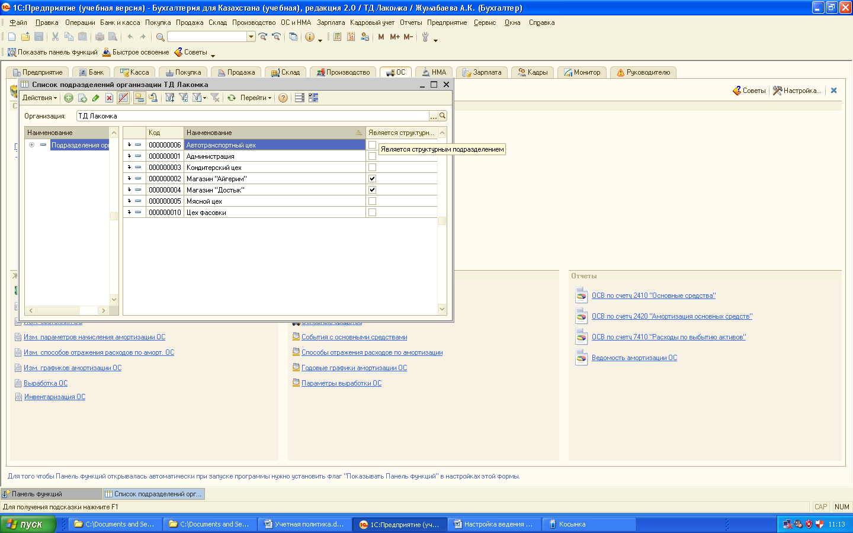Open dropdown arrow after Советы toolbar button
853x533 pixels.
click(x=213, y=56)
